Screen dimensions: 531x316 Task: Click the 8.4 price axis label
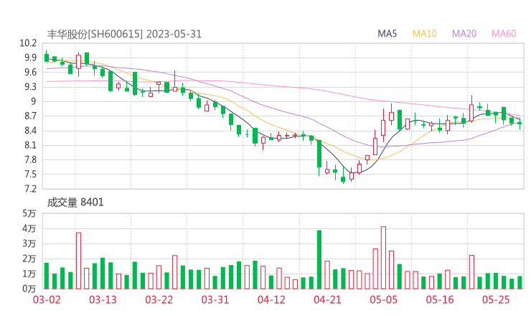click(x=30, y=131)
